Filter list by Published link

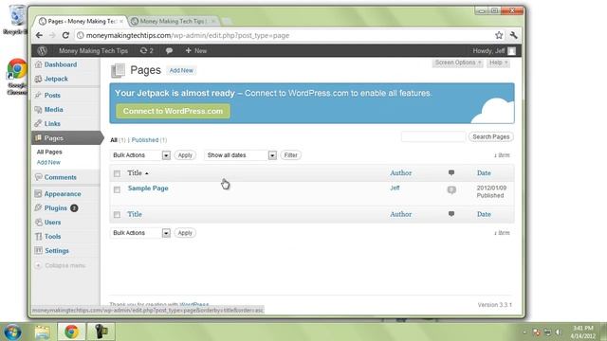click(145, 140)
